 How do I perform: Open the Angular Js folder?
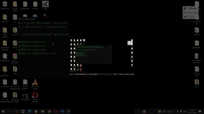point(5,18)
